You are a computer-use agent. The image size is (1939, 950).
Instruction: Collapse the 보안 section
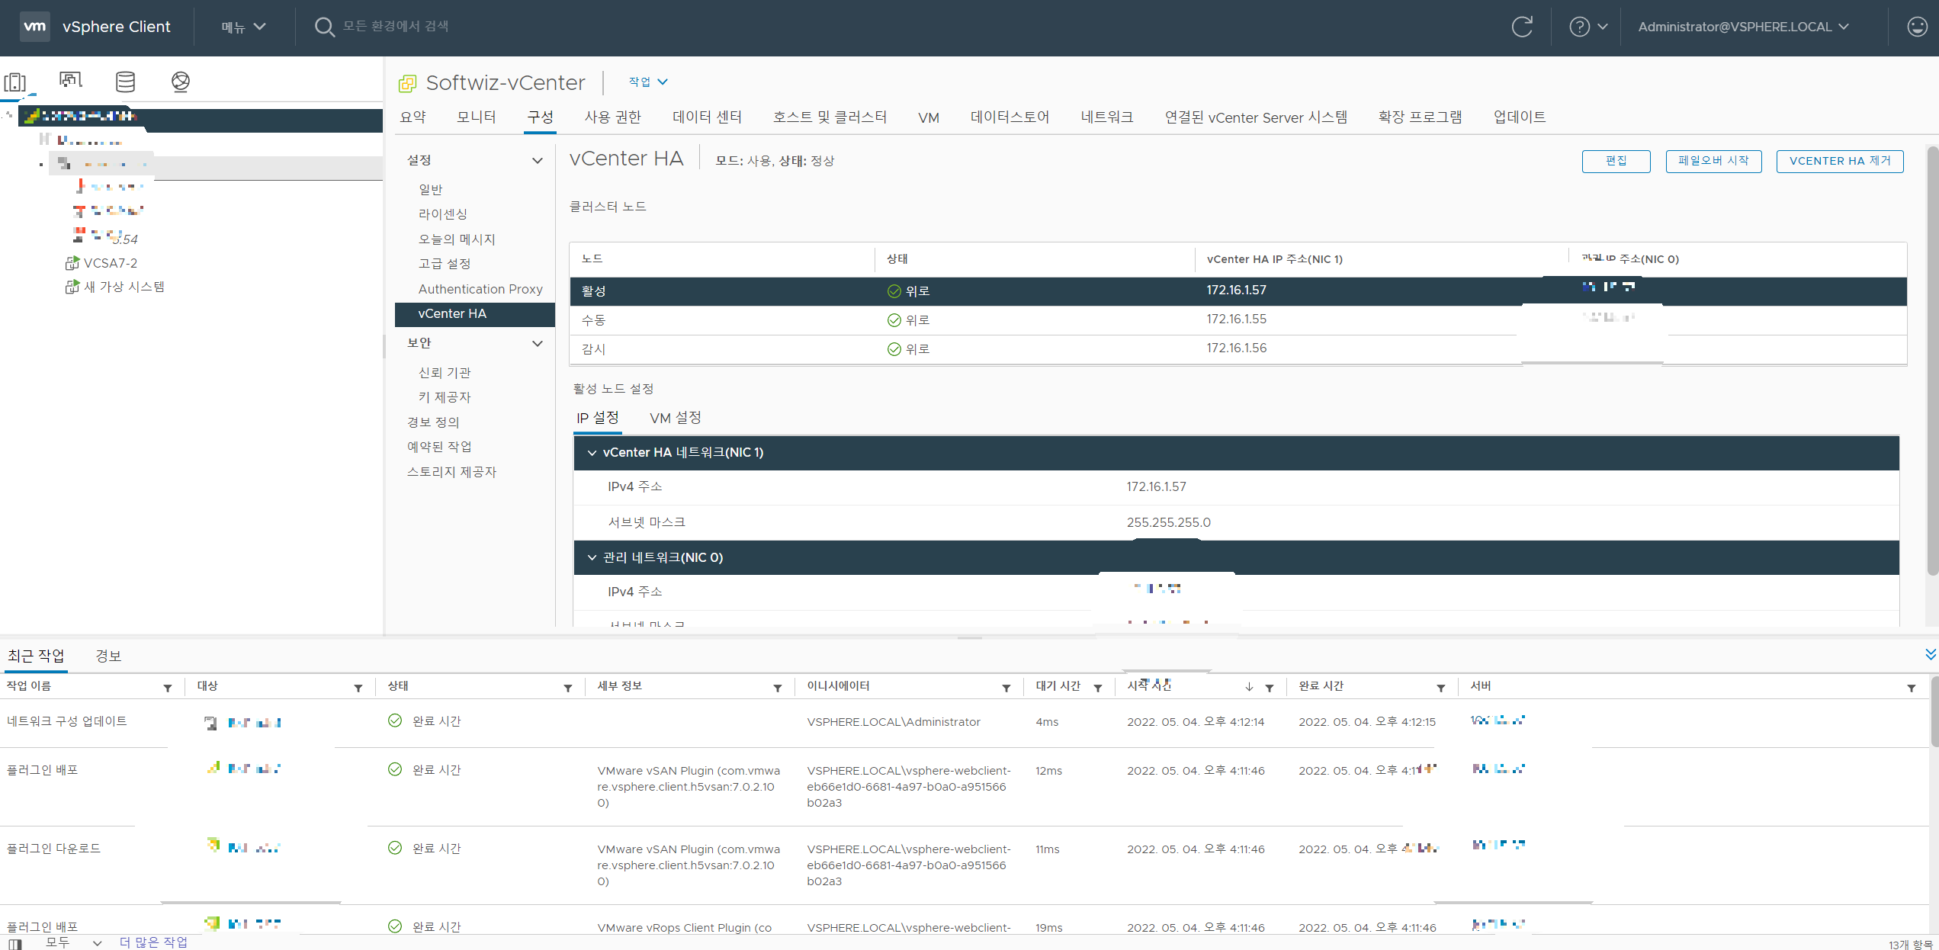click(537, 343)
